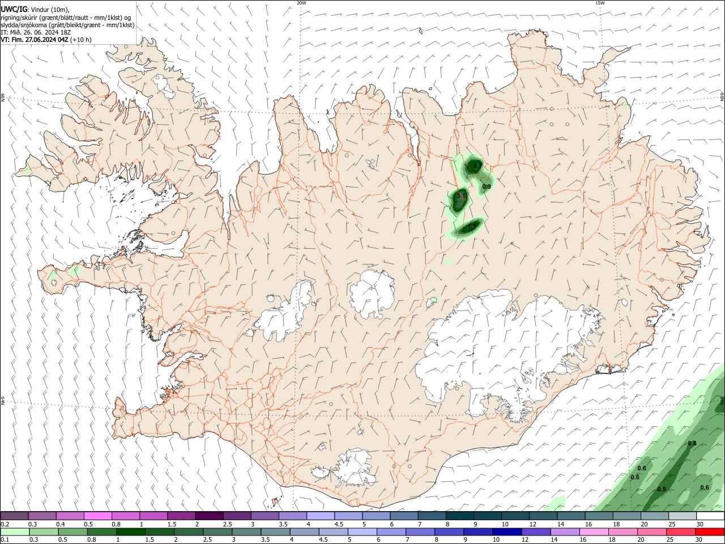Click the slydda/snjókoma legend description line

point(67,25)
